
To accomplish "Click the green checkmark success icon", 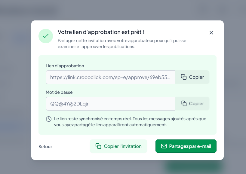I will pos(46,36).
